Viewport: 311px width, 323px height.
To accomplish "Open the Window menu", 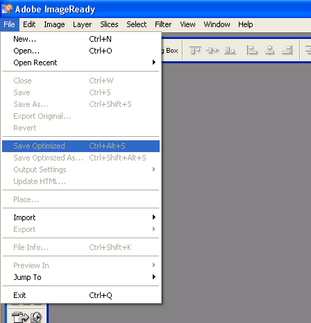I will point(217,24).
